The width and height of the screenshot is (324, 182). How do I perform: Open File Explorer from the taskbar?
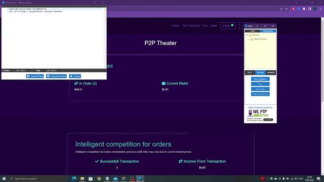click(x=82, y=178)
